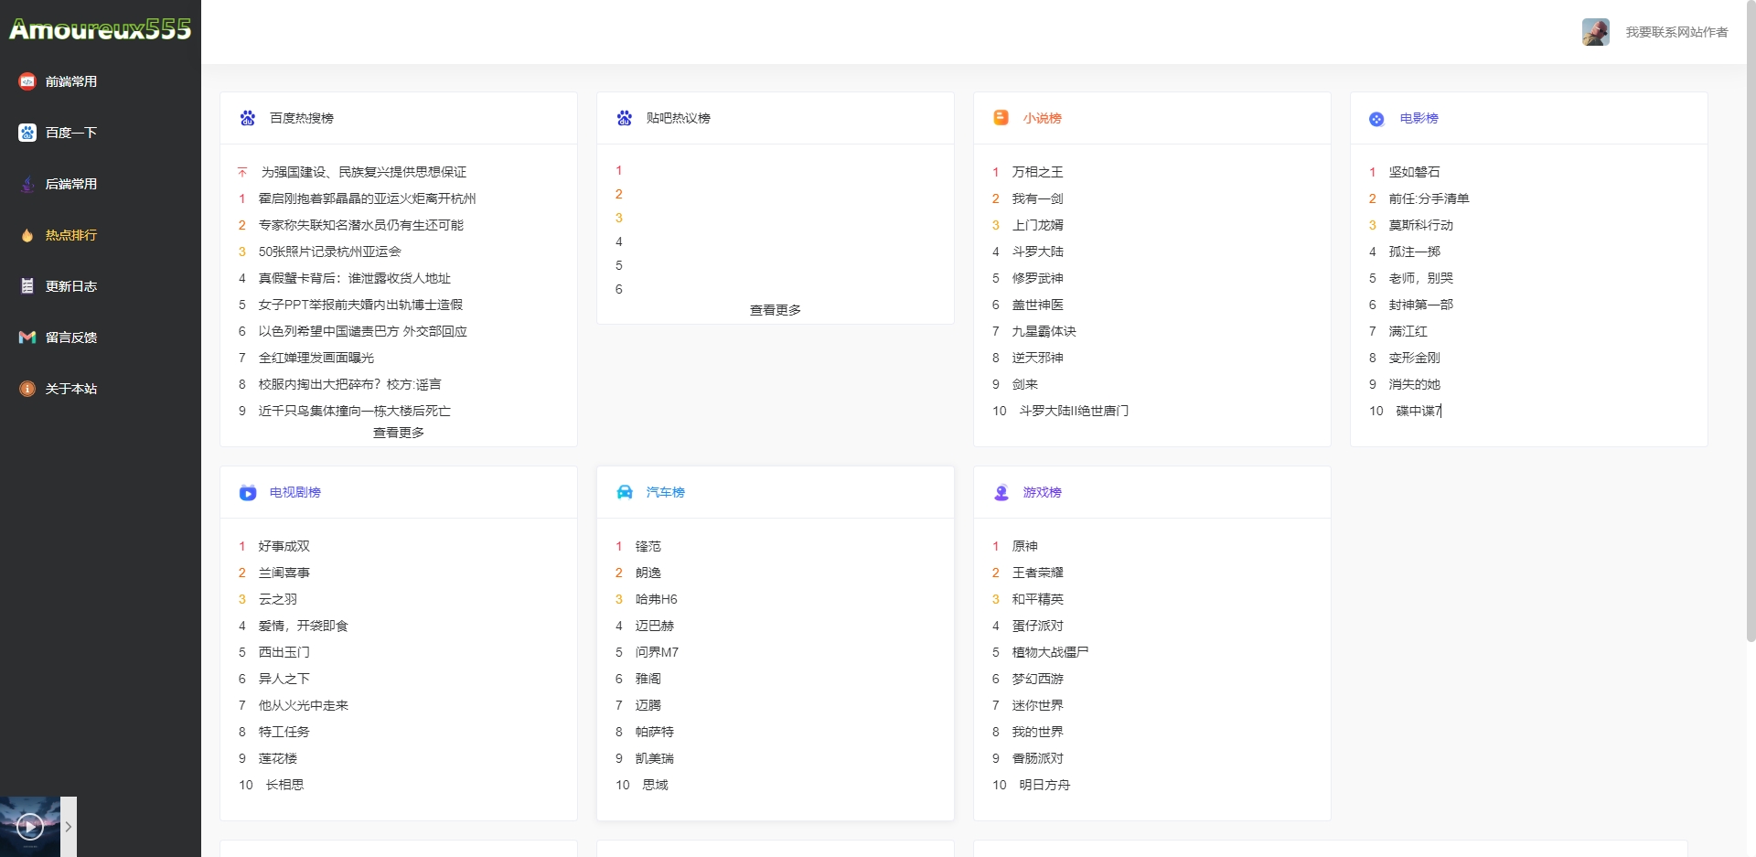The width and height of the screenshot is (1756, 857).
Task: Open the 小说榜 title link
Action: coord(1043,118)
